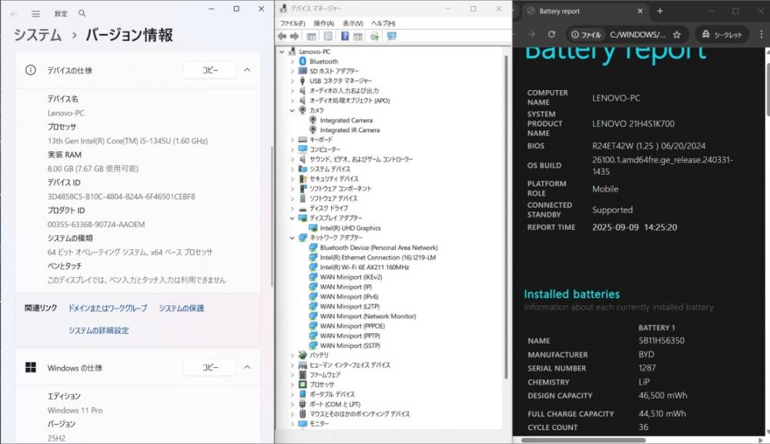Click コピー in the デバイスの仕様 section

pos(210,70)
